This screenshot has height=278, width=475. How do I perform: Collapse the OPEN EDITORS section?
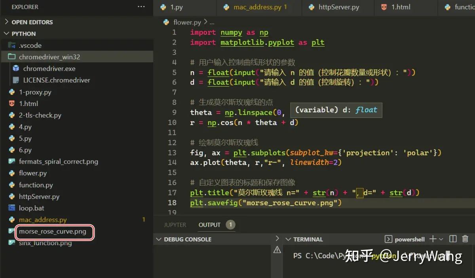pyautogui.click(x=7, y=22)
